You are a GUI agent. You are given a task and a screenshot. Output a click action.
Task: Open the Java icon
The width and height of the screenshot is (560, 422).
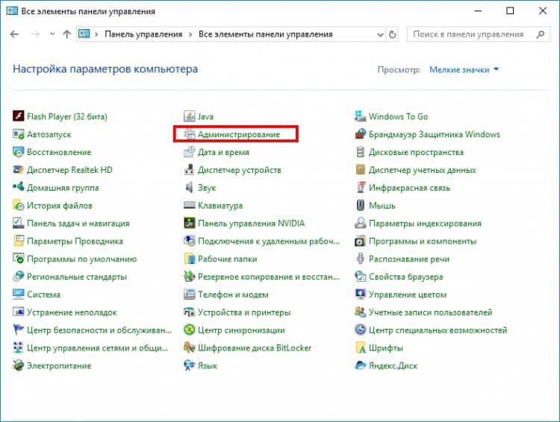tap(189, 116)
